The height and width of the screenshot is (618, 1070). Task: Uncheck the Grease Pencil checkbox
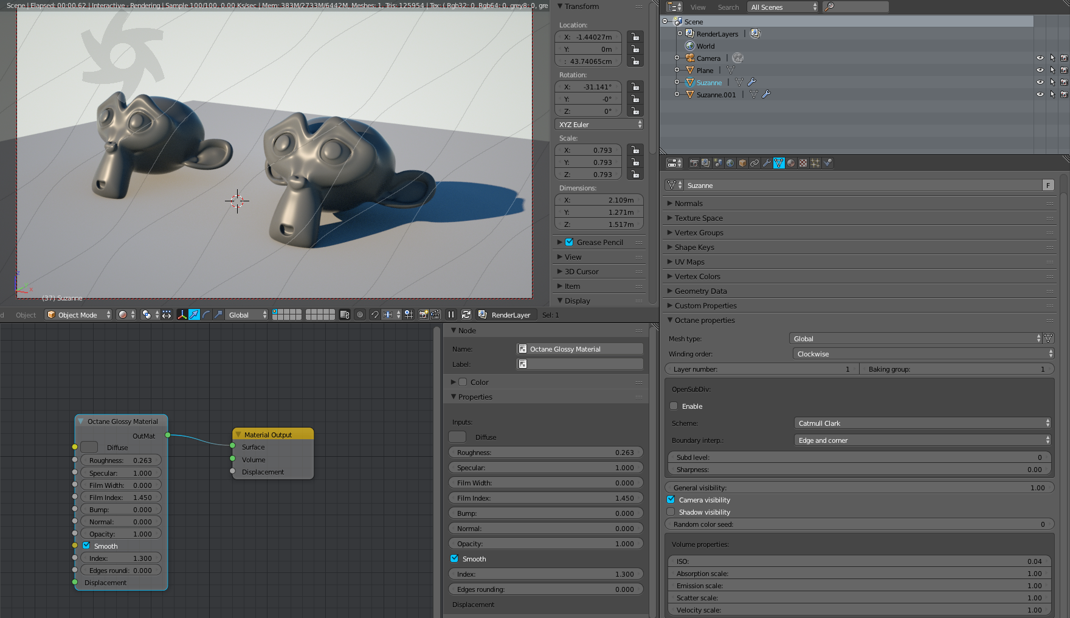pos(569,242)
